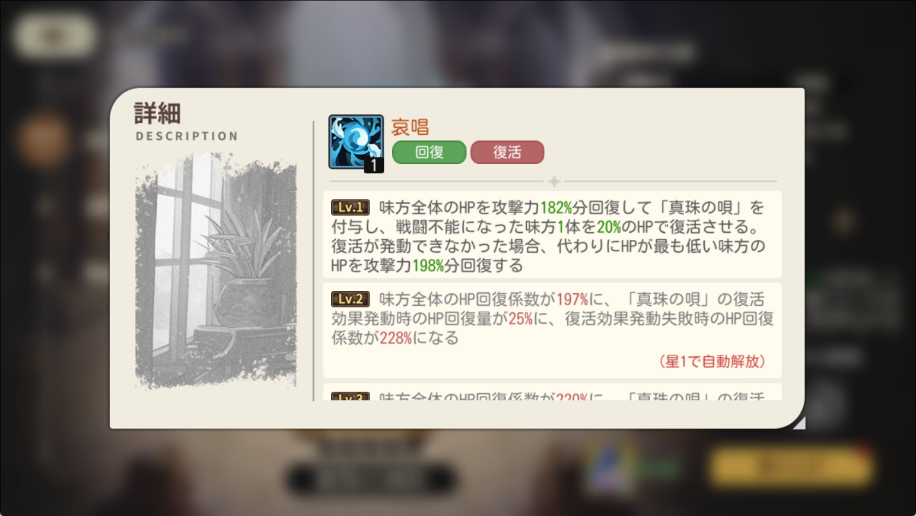Click the 詳細 heading
The image size is (916, 516).
click(x=157, y=113)
